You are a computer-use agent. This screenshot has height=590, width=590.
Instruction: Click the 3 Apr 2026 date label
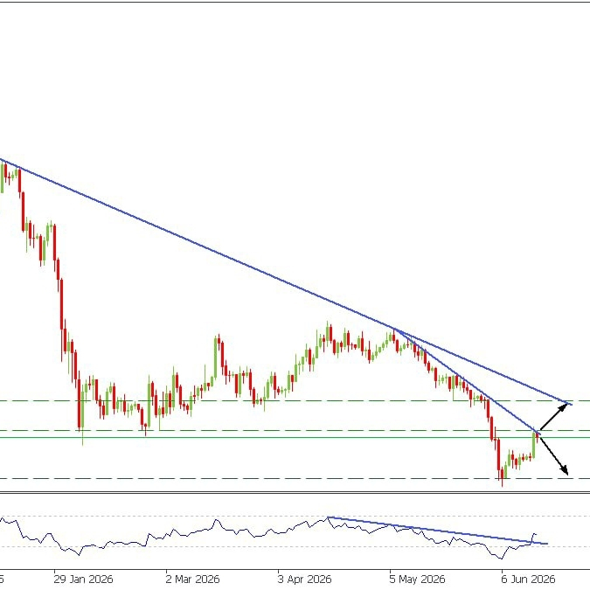304,579
